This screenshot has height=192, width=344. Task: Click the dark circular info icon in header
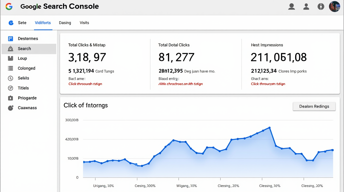[x=321, y=7]
